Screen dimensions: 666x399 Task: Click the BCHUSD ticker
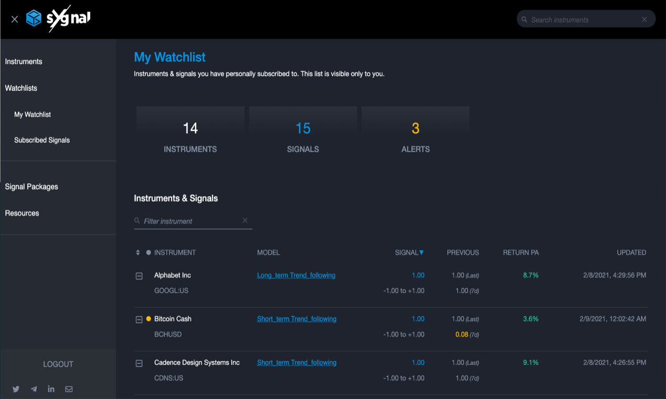(168, 334)
